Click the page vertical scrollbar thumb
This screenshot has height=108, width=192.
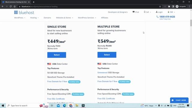point(191,23)
